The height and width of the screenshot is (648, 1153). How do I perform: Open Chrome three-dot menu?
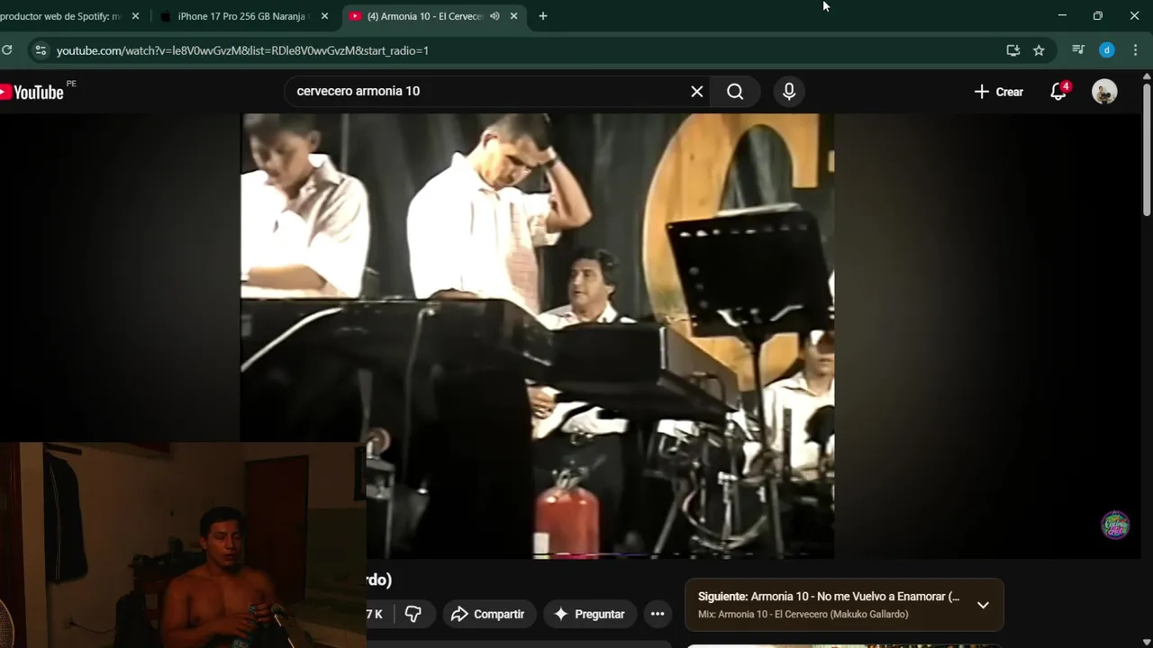[1135, 50]
